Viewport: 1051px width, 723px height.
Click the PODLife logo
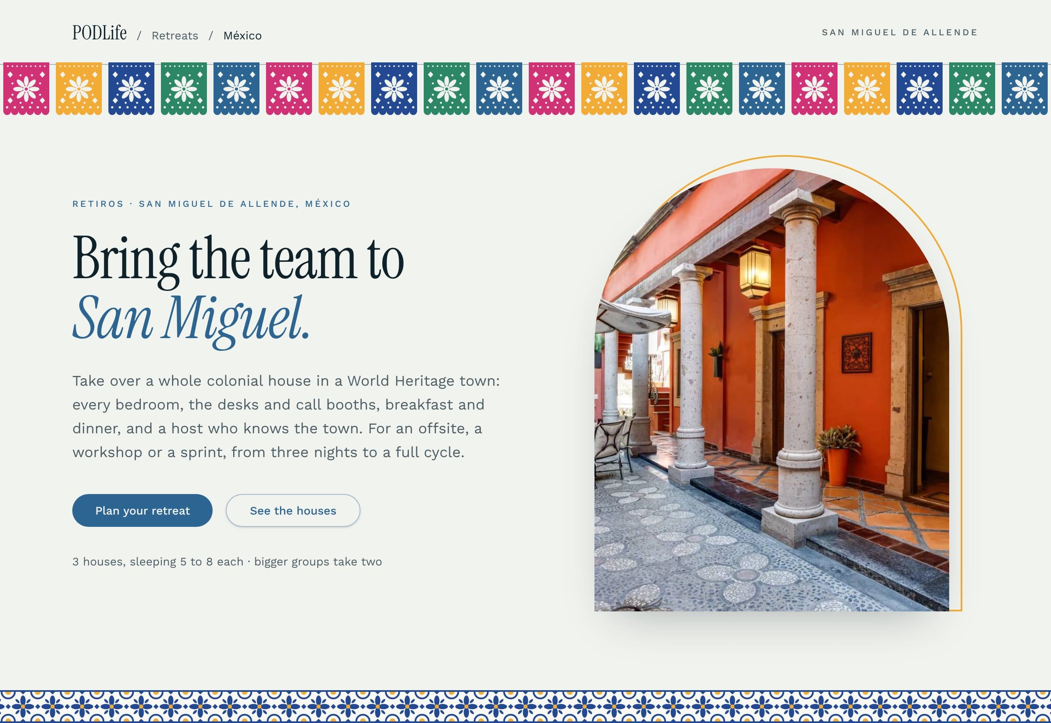(x=99, y=32)
